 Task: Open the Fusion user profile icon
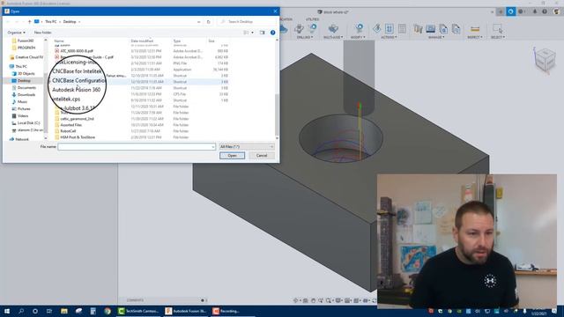point(556,11)
